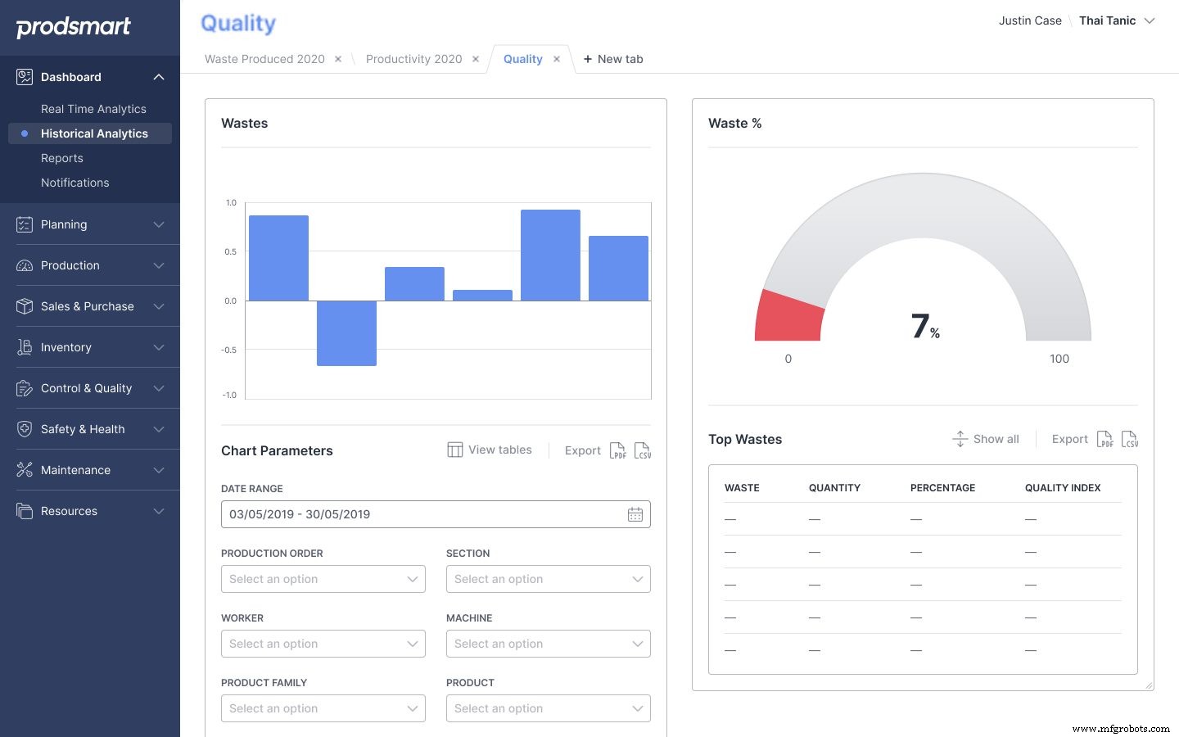Click the Production sidebar icon
Image resolution: width=1179 pixels, height=737 pixels.
coord(21,265)
